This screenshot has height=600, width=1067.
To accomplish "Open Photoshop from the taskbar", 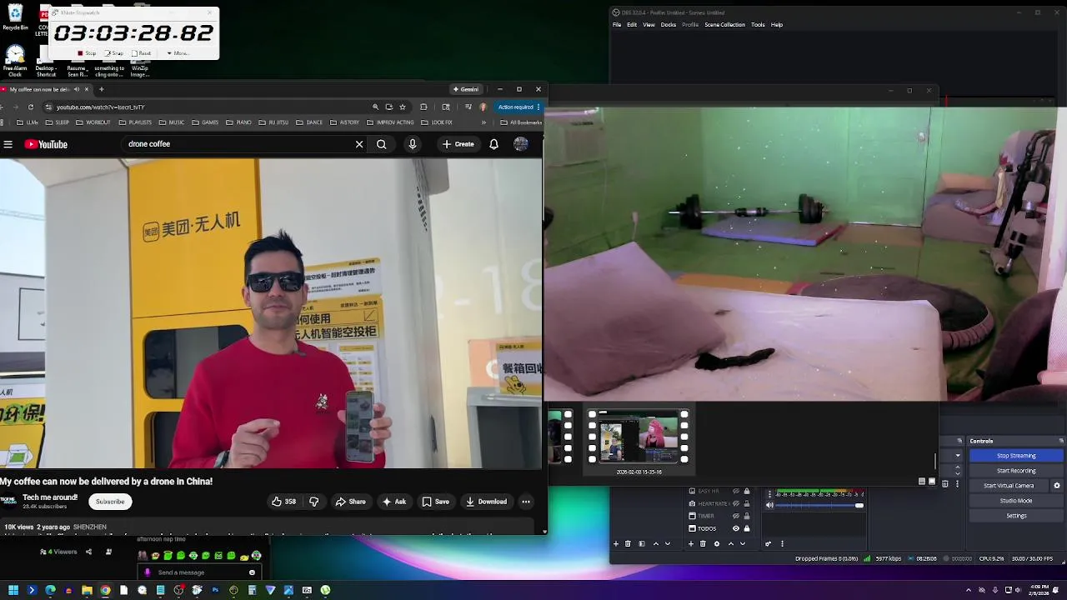I will click(x=215, y=590).
